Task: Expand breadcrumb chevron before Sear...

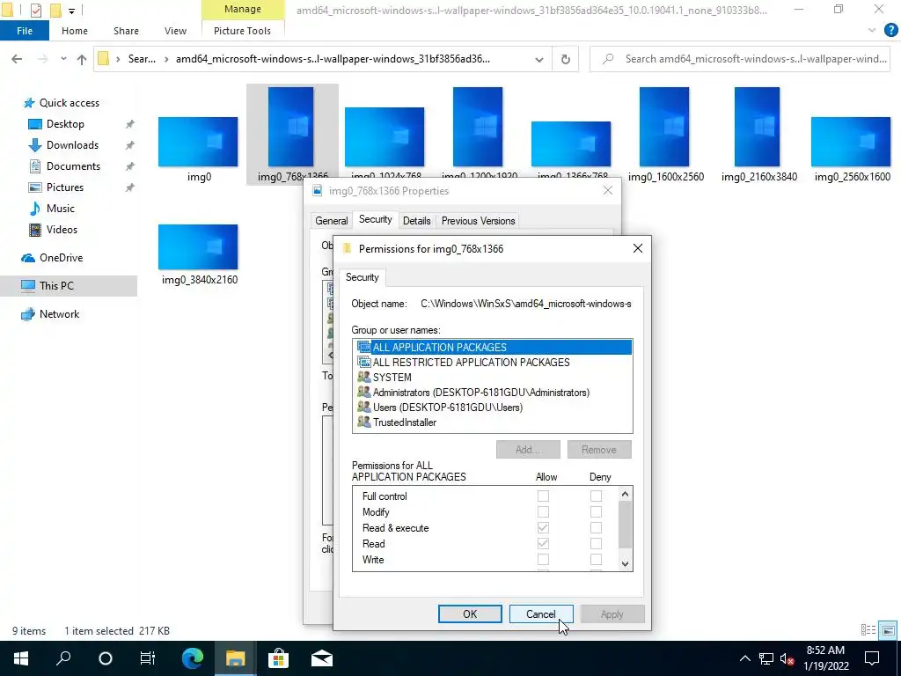Action: pos(118,59)
